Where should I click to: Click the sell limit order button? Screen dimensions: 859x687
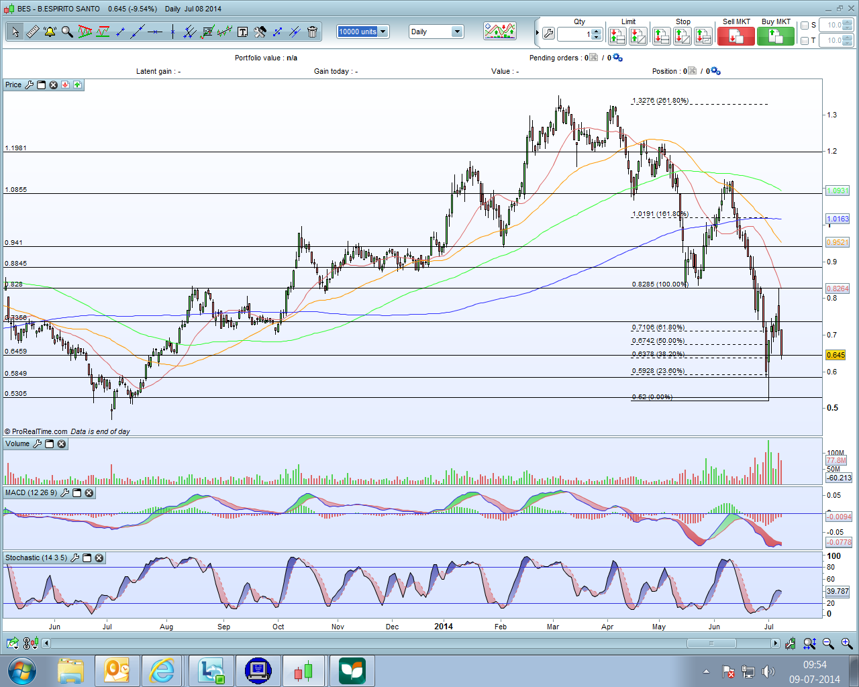[x=617, y=36]
